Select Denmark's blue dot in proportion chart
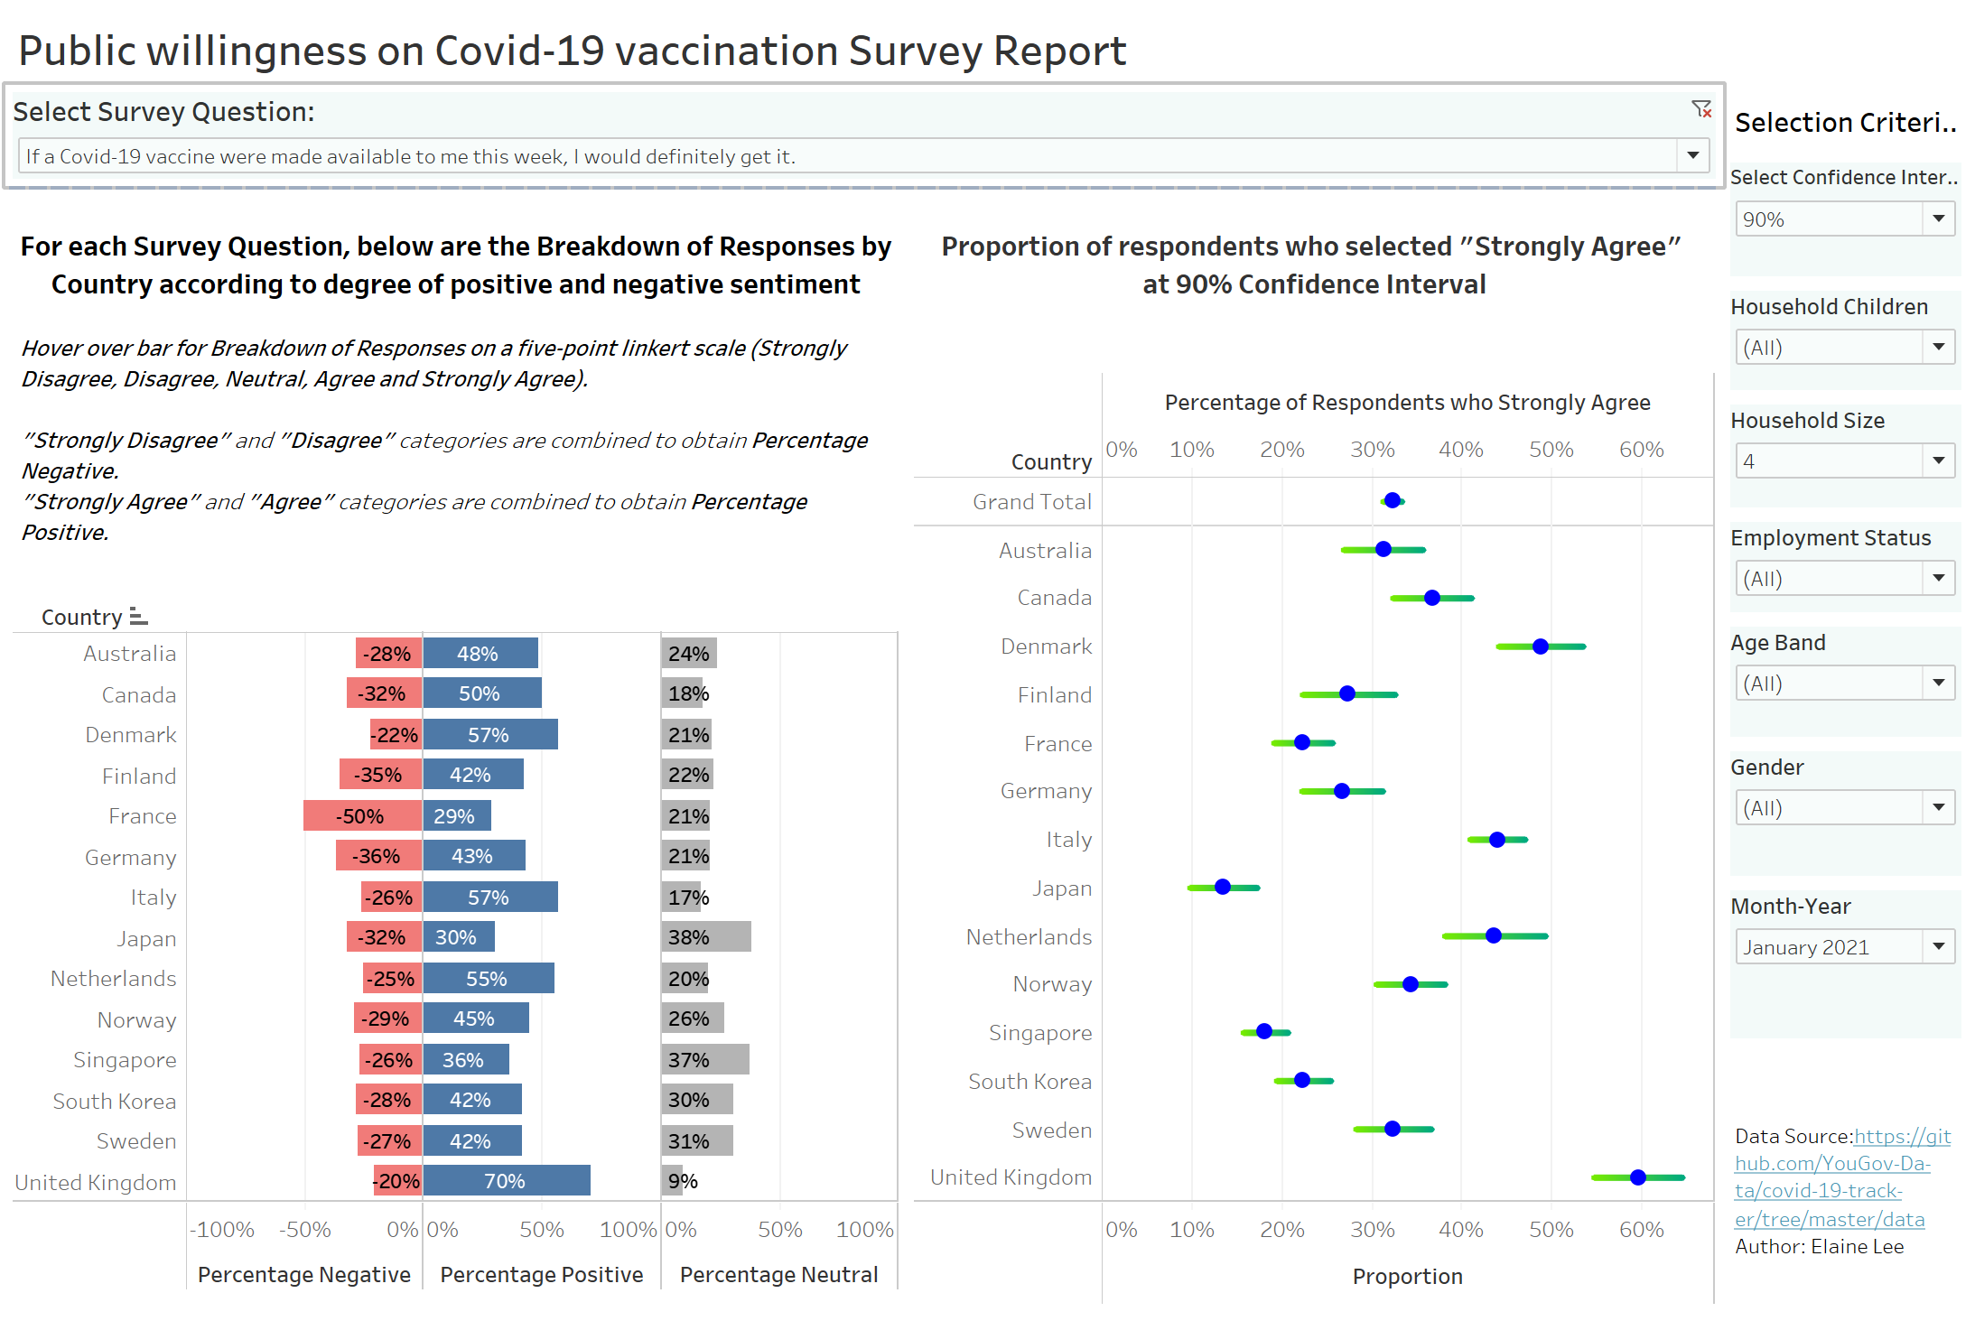 click(1540, 647)
